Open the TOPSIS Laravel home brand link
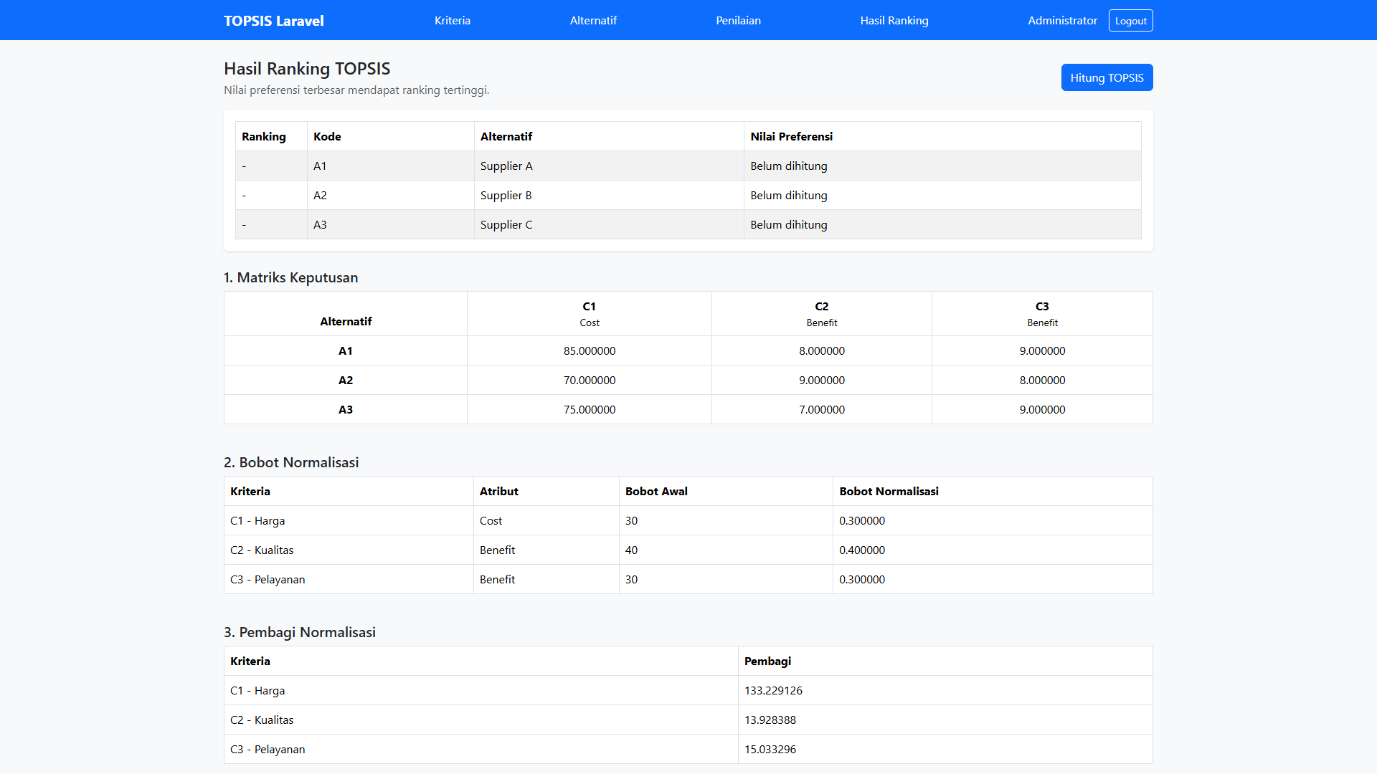This screenshot has width=1377, height=774. coord(273,21)
